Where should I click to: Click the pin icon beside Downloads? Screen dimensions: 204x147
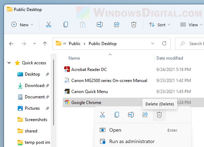tap(47, 86)
